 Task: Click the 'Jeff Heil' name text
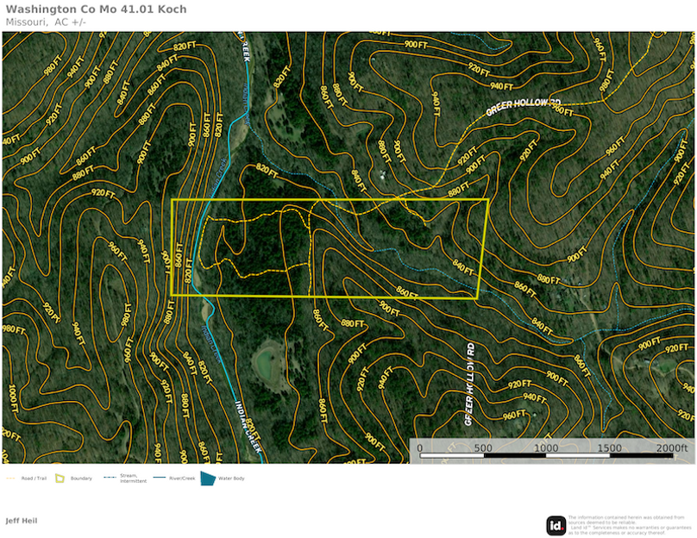22,521
